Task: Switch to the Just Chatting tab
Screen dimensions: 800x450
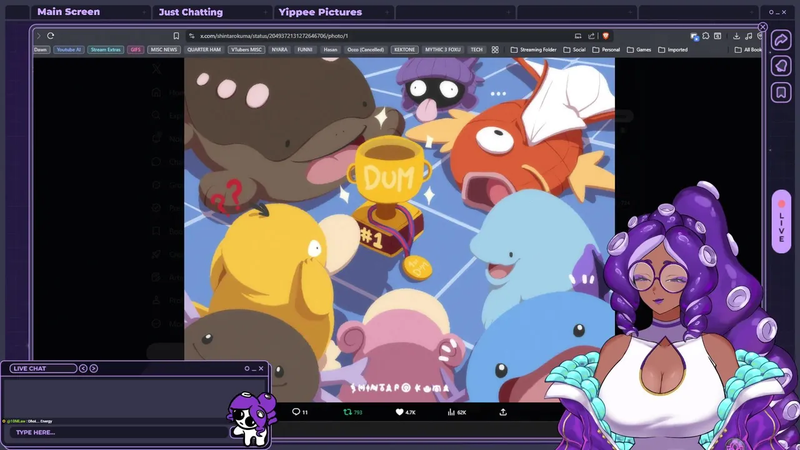Action: [212, 12]
